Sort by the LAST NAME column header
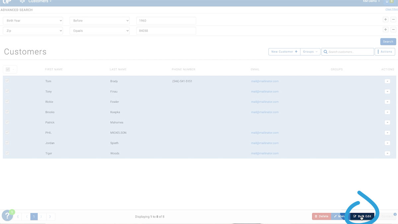 click(118, 69)
